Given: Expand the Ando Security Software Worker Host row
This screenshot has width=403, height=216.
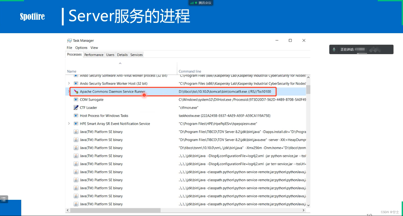Looking at the screenshot, I should click(x=69, y=83).
